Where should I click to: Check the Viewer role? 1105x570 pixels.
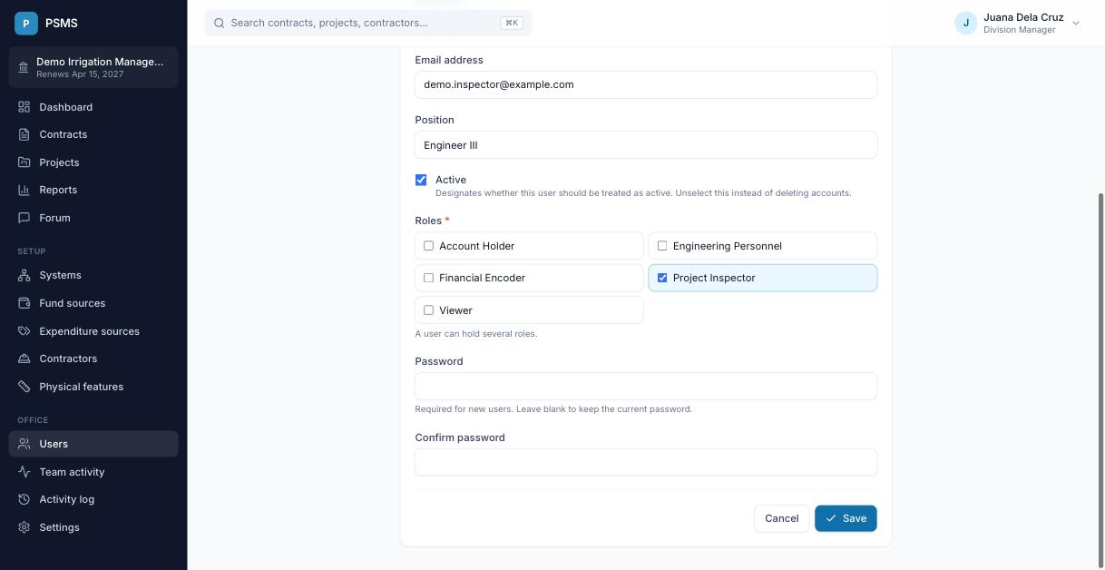(429, 310)
